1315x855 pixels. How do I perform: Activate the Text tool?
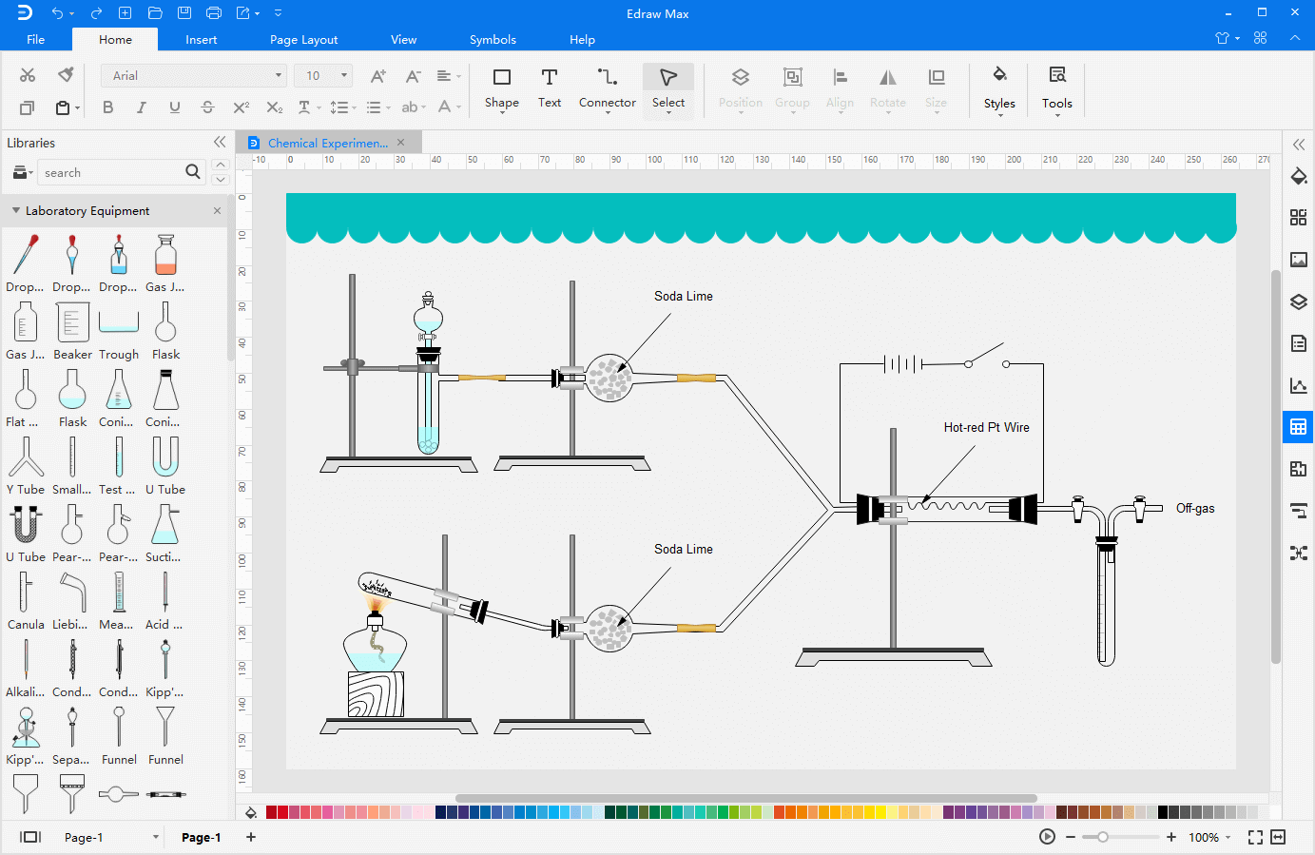tap(550, 90)
